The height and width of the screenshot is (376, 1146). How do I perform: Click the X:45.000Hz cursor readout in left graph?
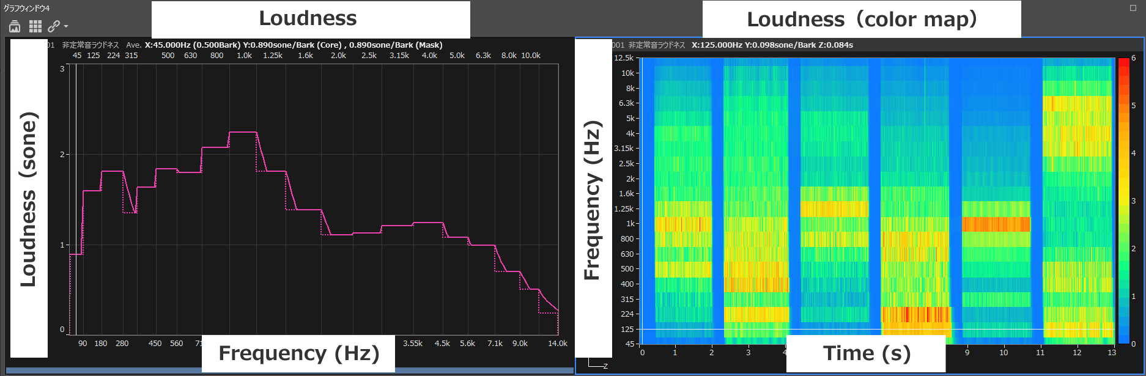click(x=294, y=45)
